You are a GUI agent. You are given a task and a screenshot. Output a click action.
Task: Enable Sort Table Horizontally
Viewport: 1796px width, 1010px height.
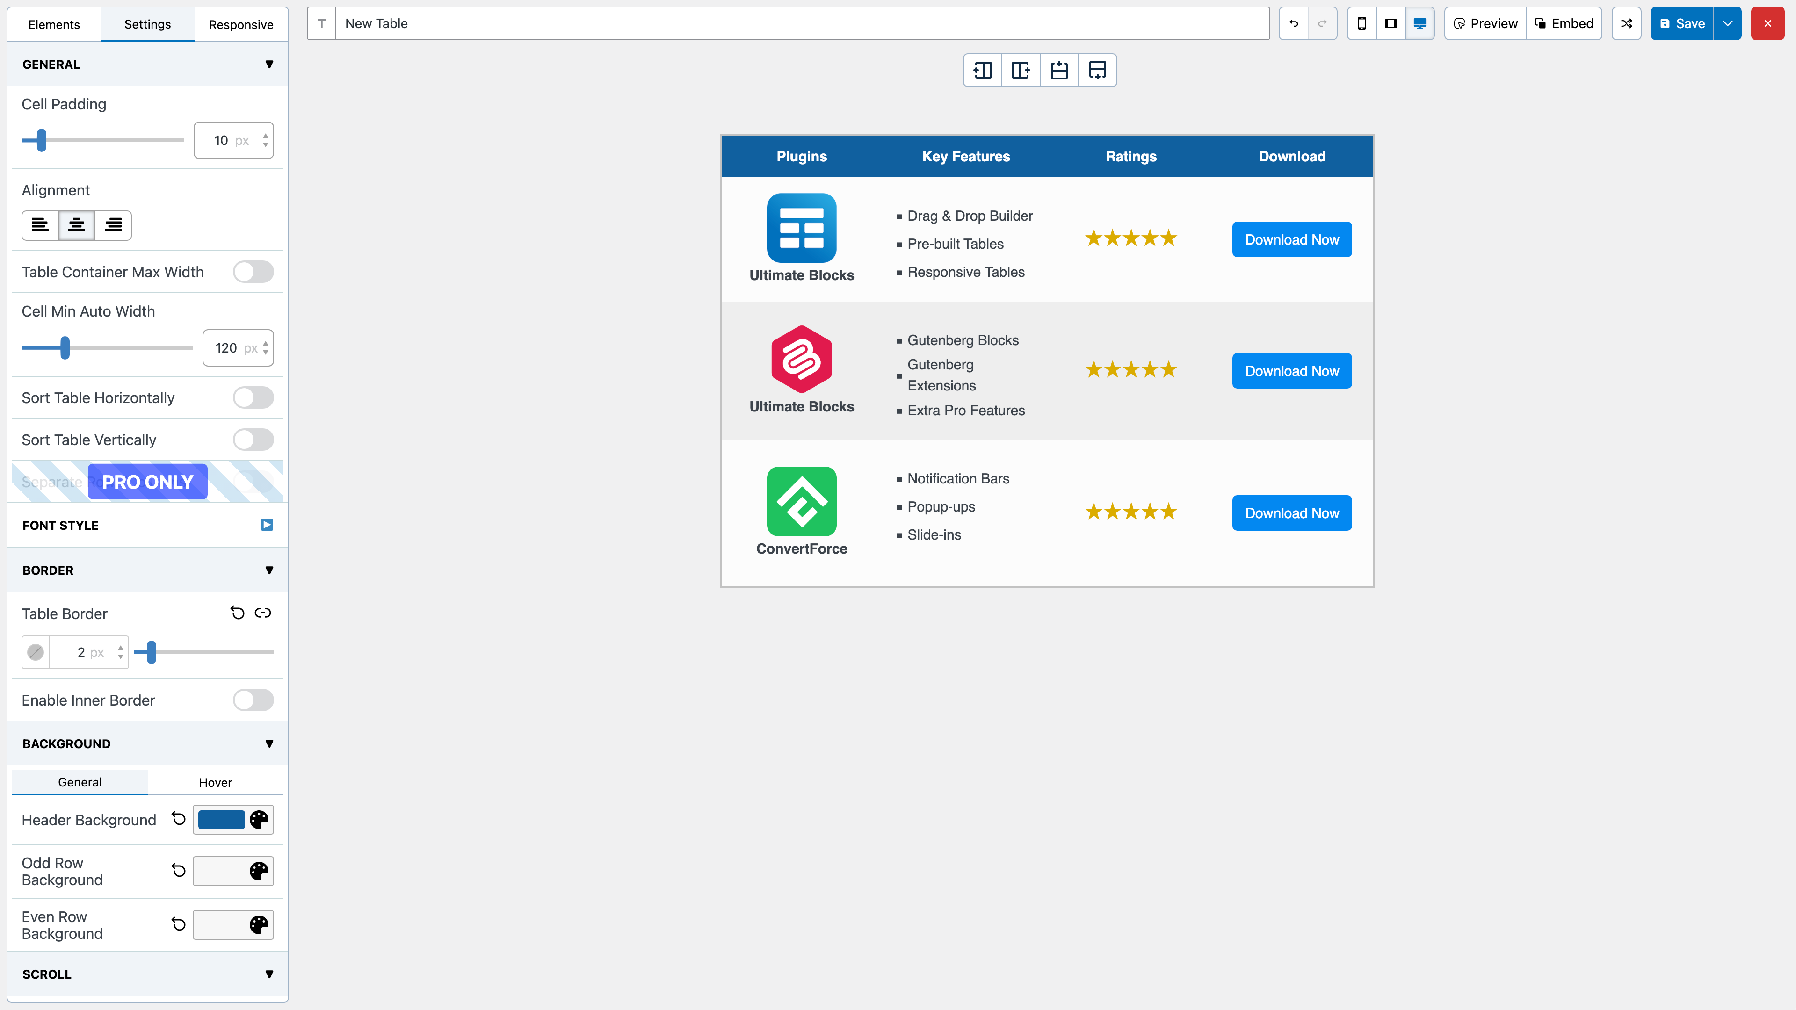(253, 397)
